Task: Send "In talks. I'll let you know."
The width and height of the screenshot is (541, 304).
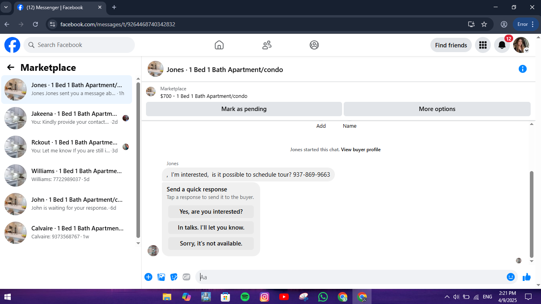Action: coord(211,228)
